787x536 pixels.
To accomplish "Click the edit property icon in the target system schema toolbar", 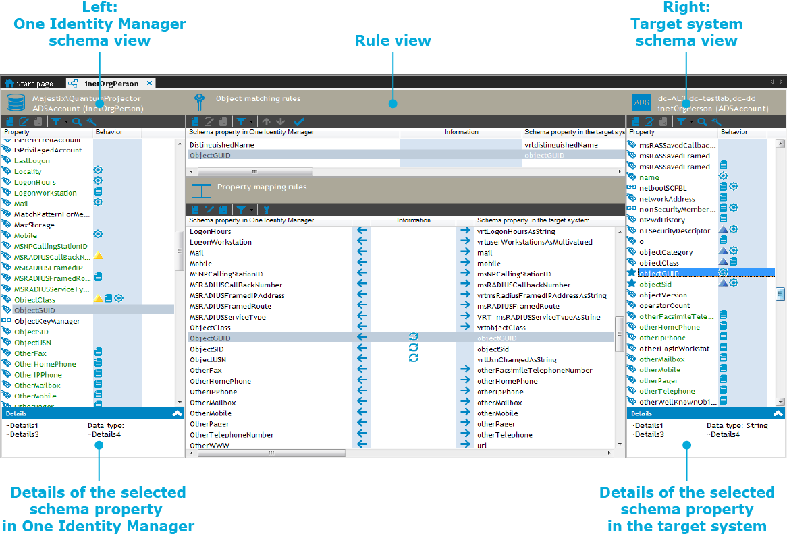I will tap(649, 122).
